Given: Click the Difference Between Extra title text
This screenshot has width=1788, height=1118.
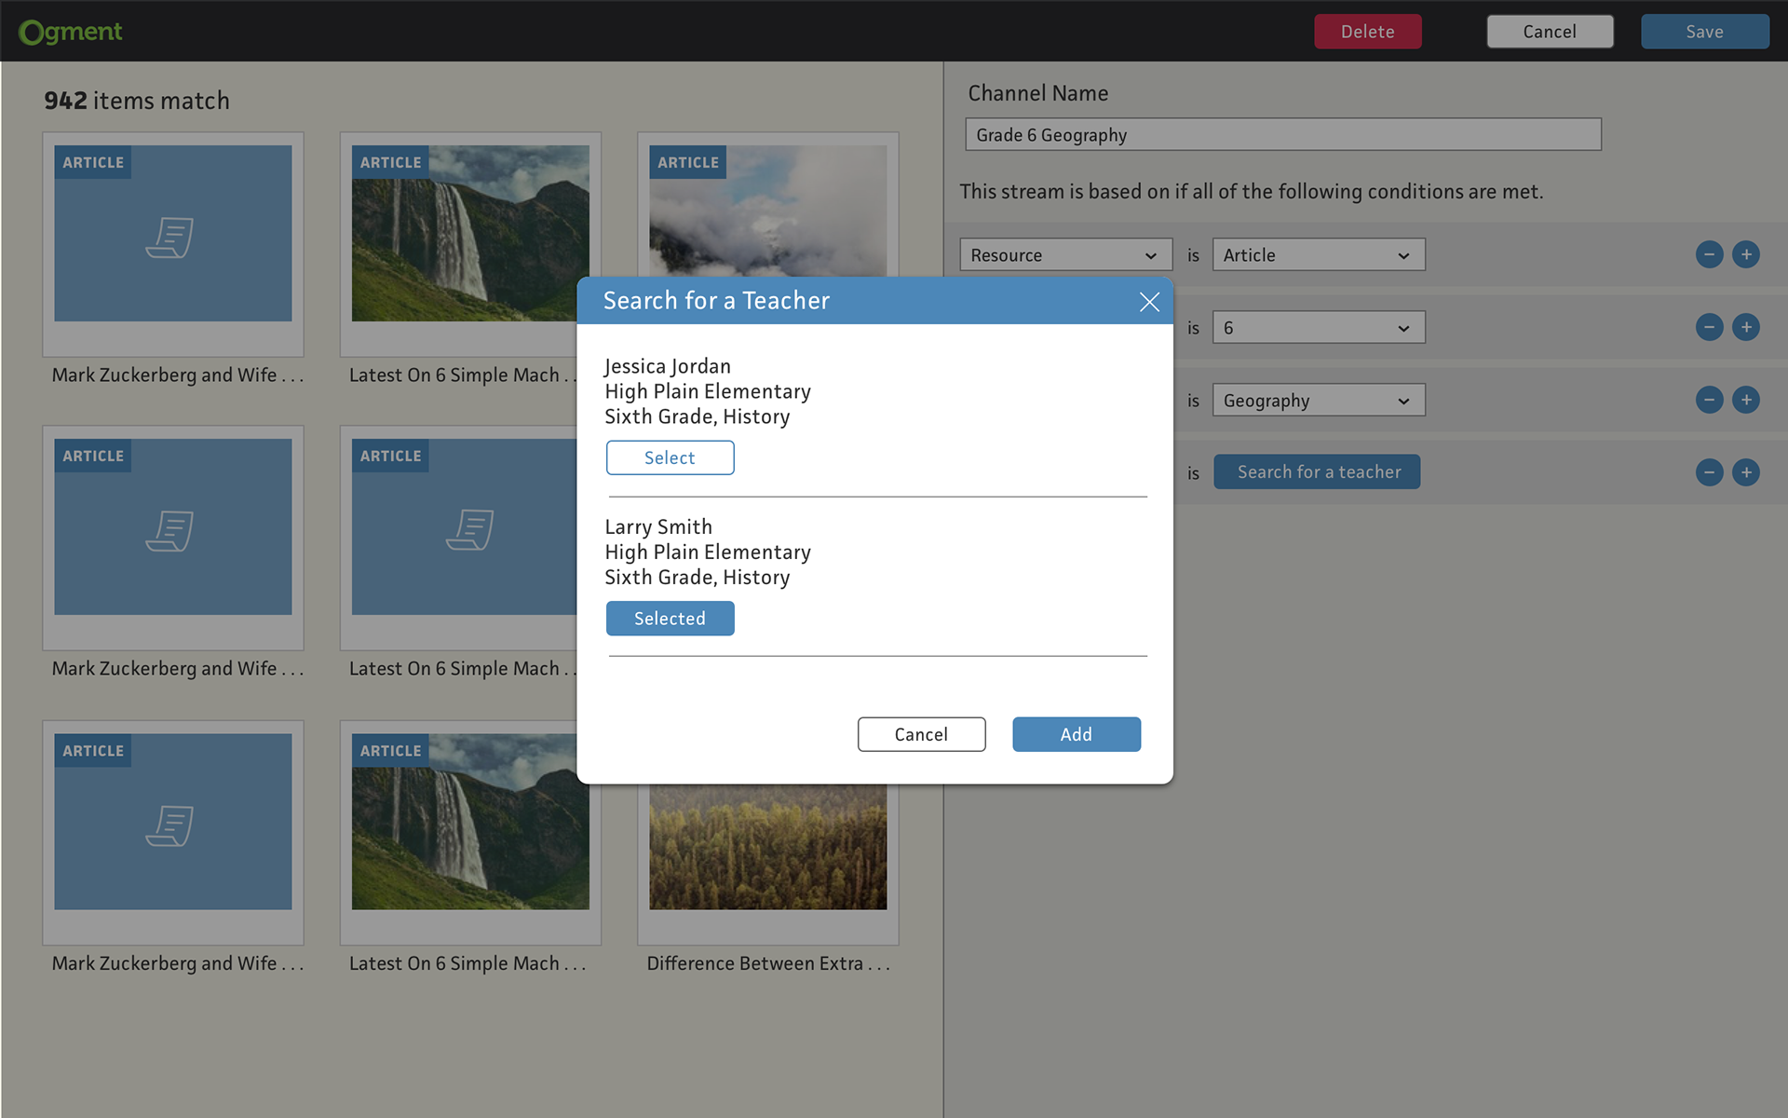Looking at the screenshot, I should [768, 963].
